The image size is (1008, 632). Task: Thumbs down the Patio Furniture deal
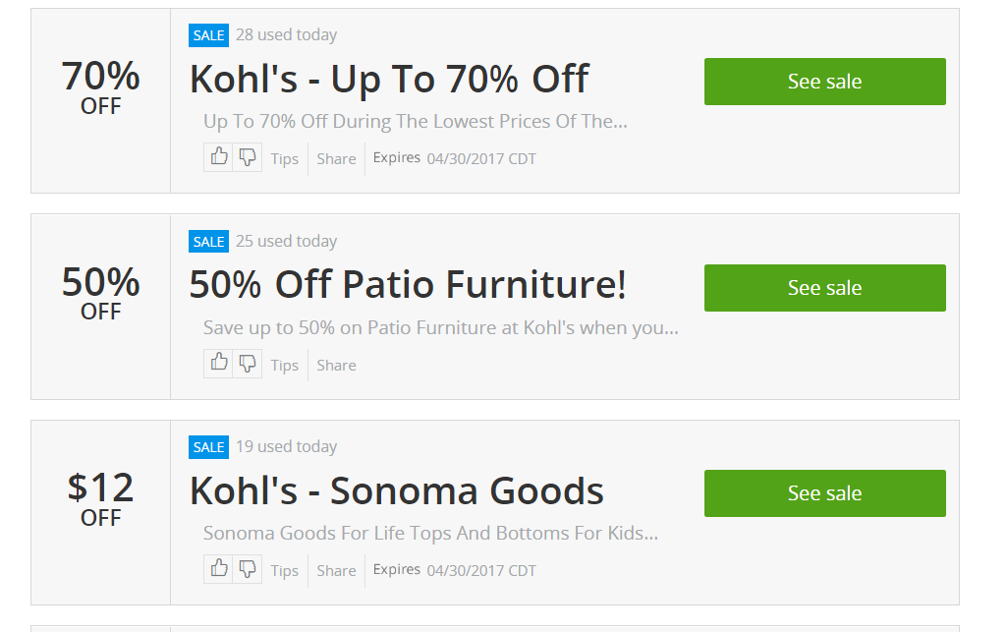248,364
